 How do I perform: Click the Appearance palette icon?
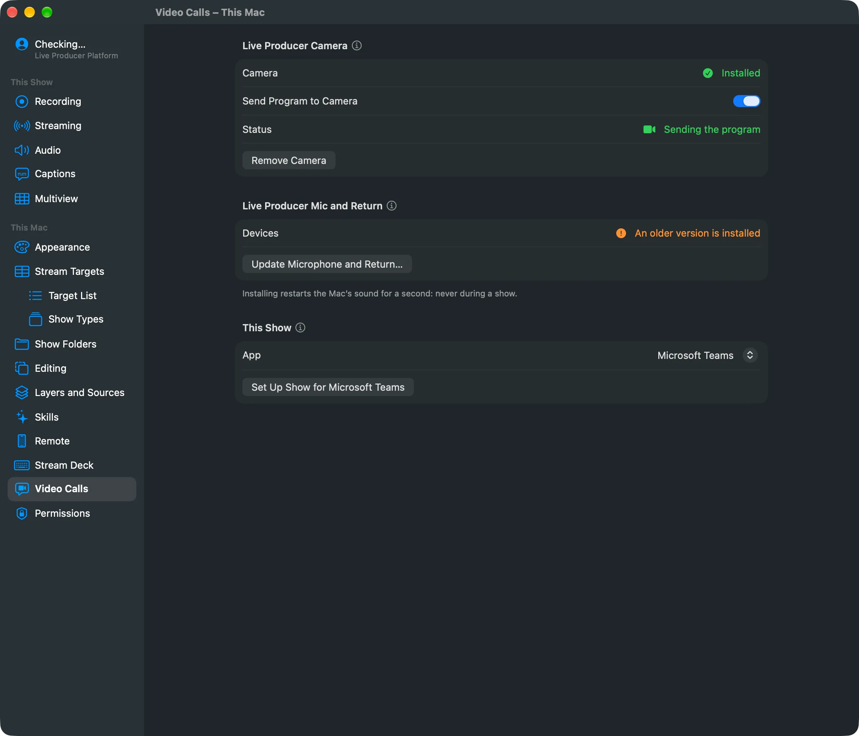click(22, 247)
